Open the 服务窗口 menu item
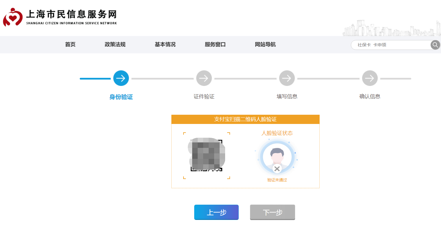Viewport: 441px width, 226px height. [x=215, y=45]
